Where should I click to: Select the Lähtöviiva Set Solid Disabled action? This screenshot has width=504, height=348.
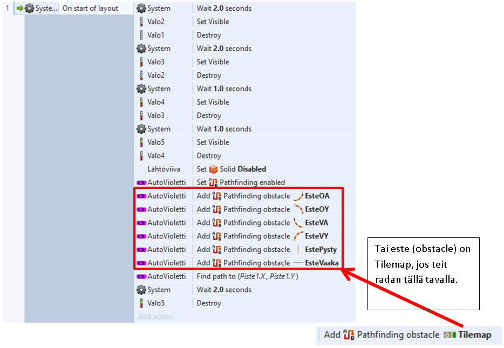pos(231,169)
